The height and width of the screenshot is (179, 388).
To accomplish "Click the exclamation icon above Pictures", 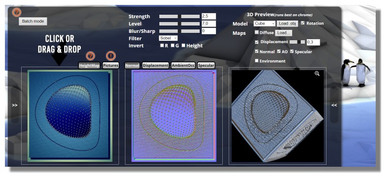I will [111, 56].
